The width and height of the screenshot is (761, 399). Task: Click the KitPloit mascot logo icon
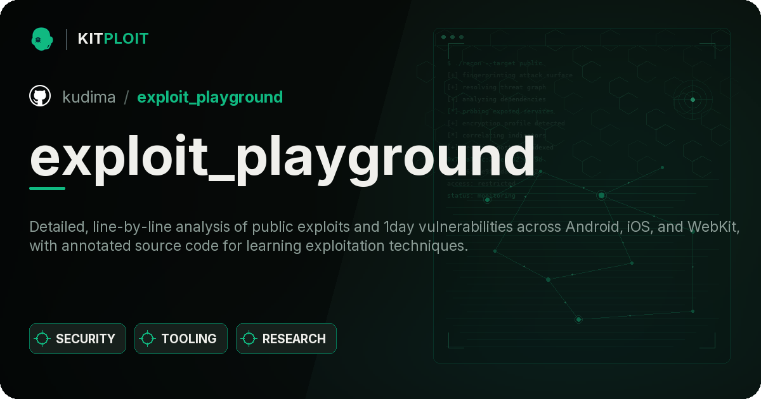pyautogui.click(x=42, y=39)
